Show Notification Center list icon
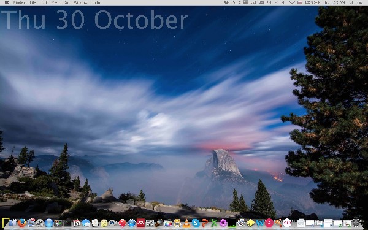Screen dimensions: 368x230 click(x=359, y=2)
